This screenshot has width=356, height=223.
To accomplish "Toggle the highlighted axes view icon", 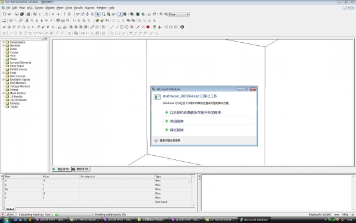I will pyautogui.click(x=120, y=14).
